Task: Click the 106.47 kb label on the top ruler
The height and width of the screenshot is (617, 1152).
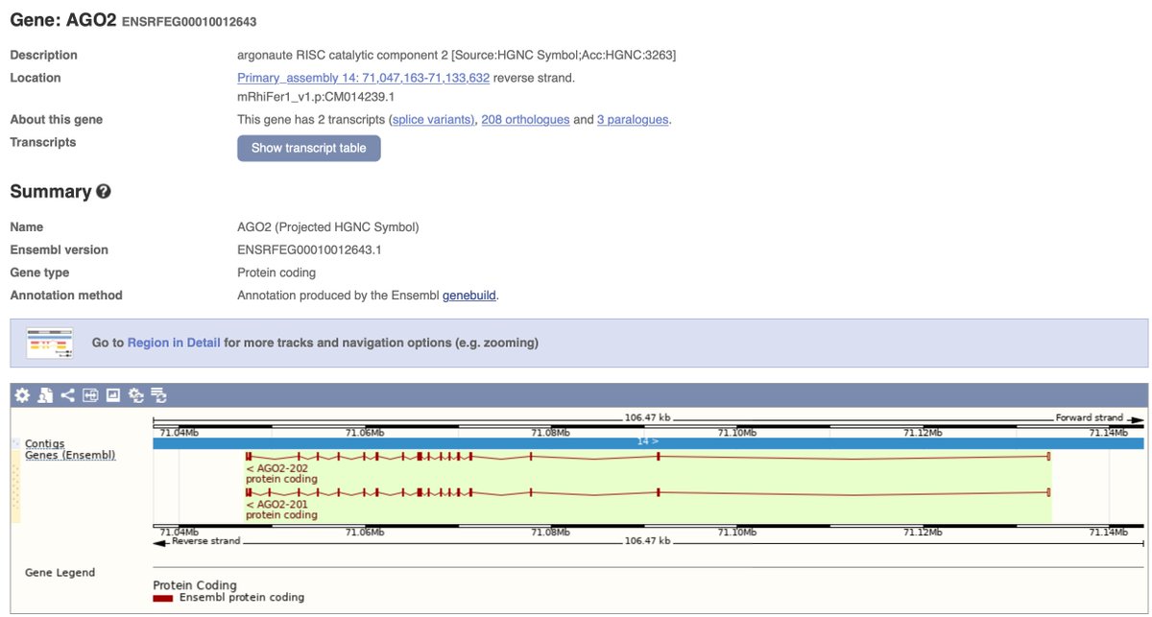Action: click(x=647, y=418)
